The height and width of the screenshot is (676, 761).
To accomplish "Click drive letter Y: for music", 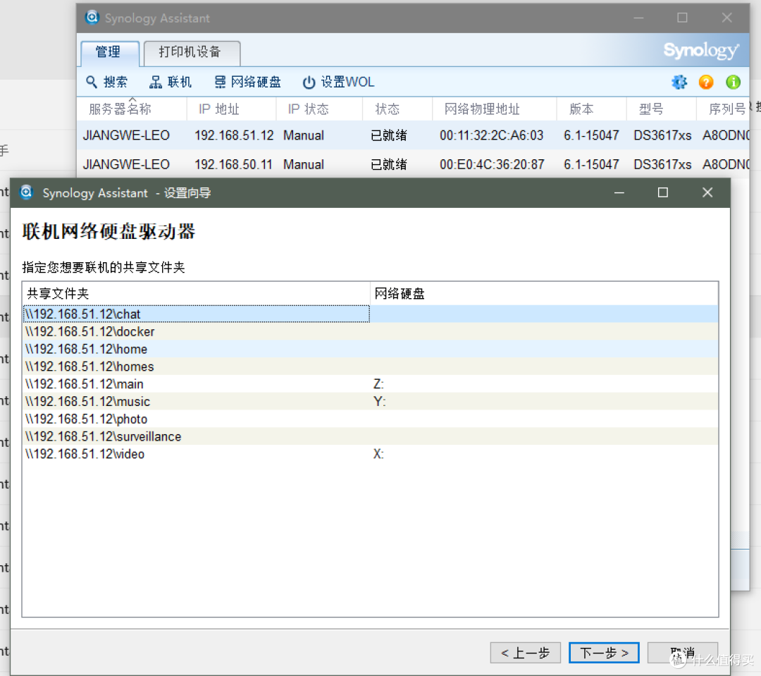I will 380,402.
